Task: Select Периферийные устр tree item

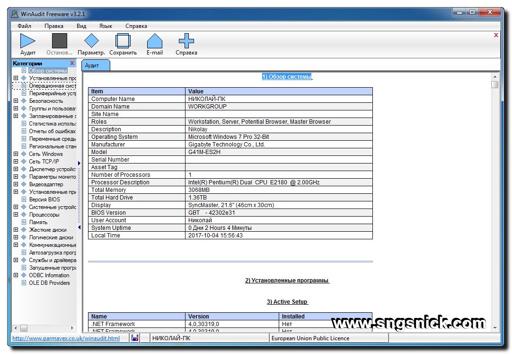Action: pos(52,93)
